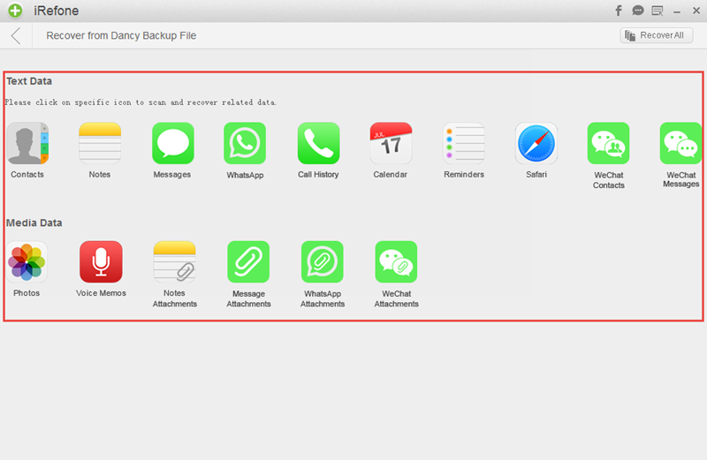Scan Reminders data
Viewport: 707px width, 460px height.
point(463,143)
